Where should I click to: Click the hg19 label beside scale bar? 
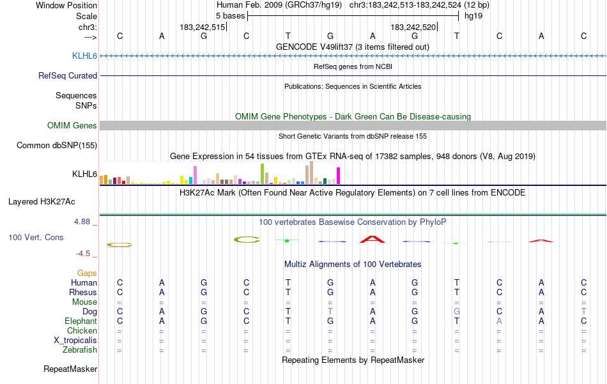tap(473, 16)
